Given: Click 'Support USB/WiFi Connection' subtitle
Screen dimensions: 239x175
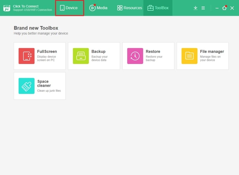Looking at the screenshot, I should point(33,10).
